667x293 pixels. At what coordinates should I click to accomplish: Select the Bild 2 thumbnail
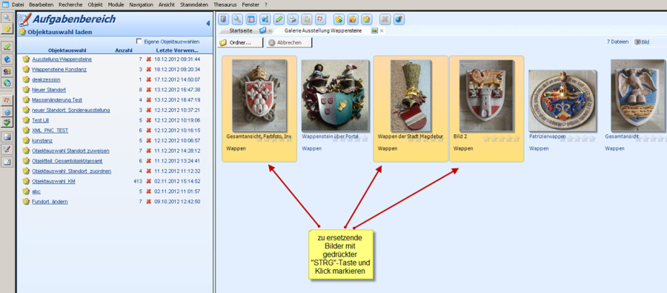coord(487,95)
